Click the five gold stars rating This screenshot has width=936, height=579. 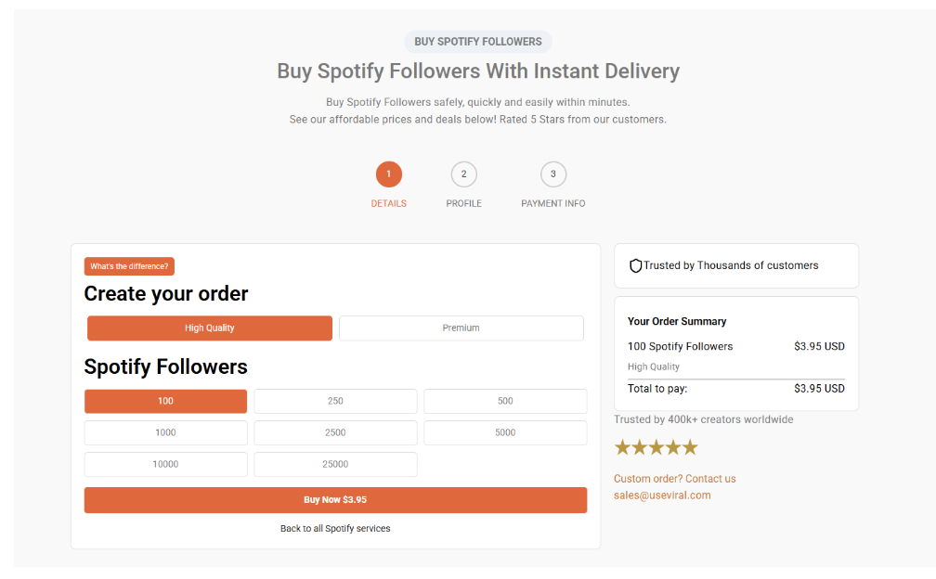(656, 448)
